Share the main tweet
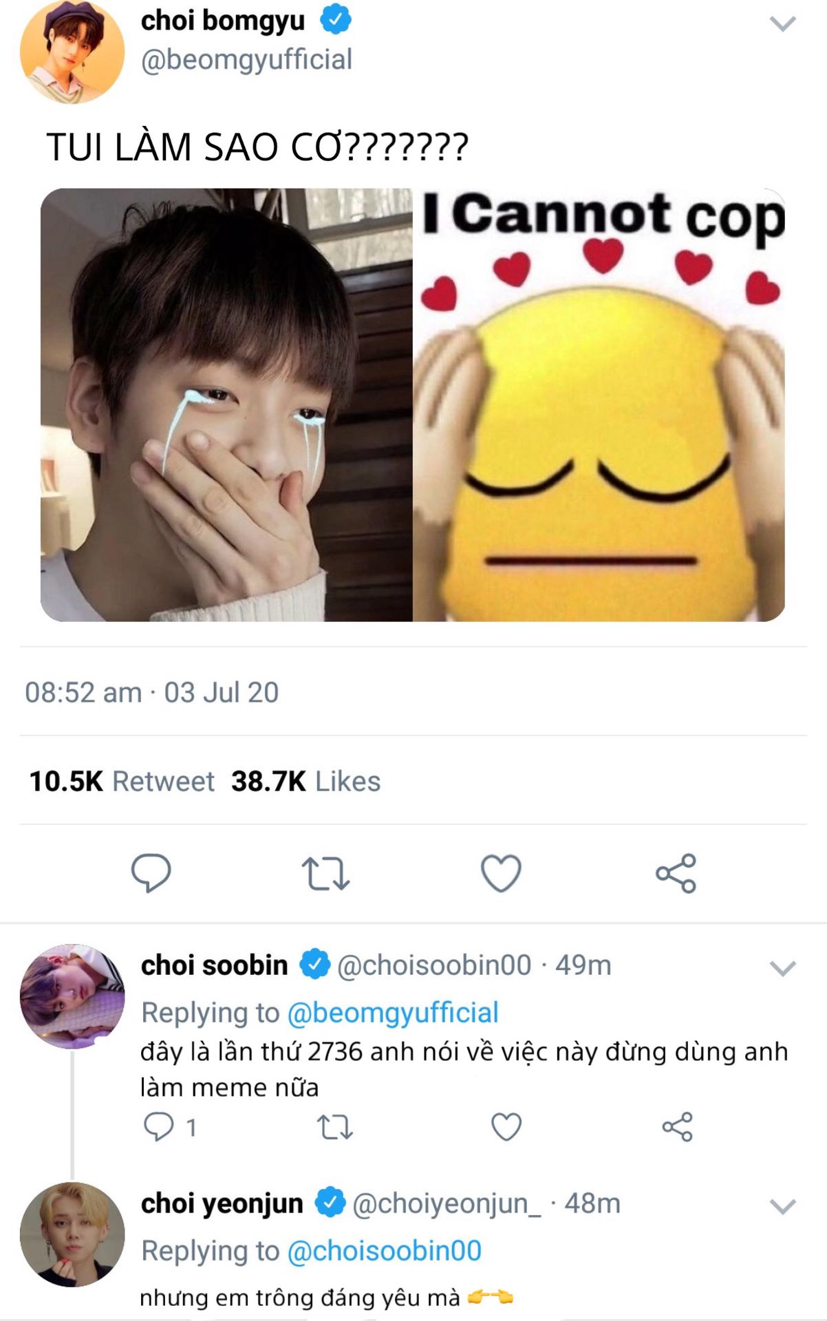The image size is (827, 1321). [x=676, y=873]
